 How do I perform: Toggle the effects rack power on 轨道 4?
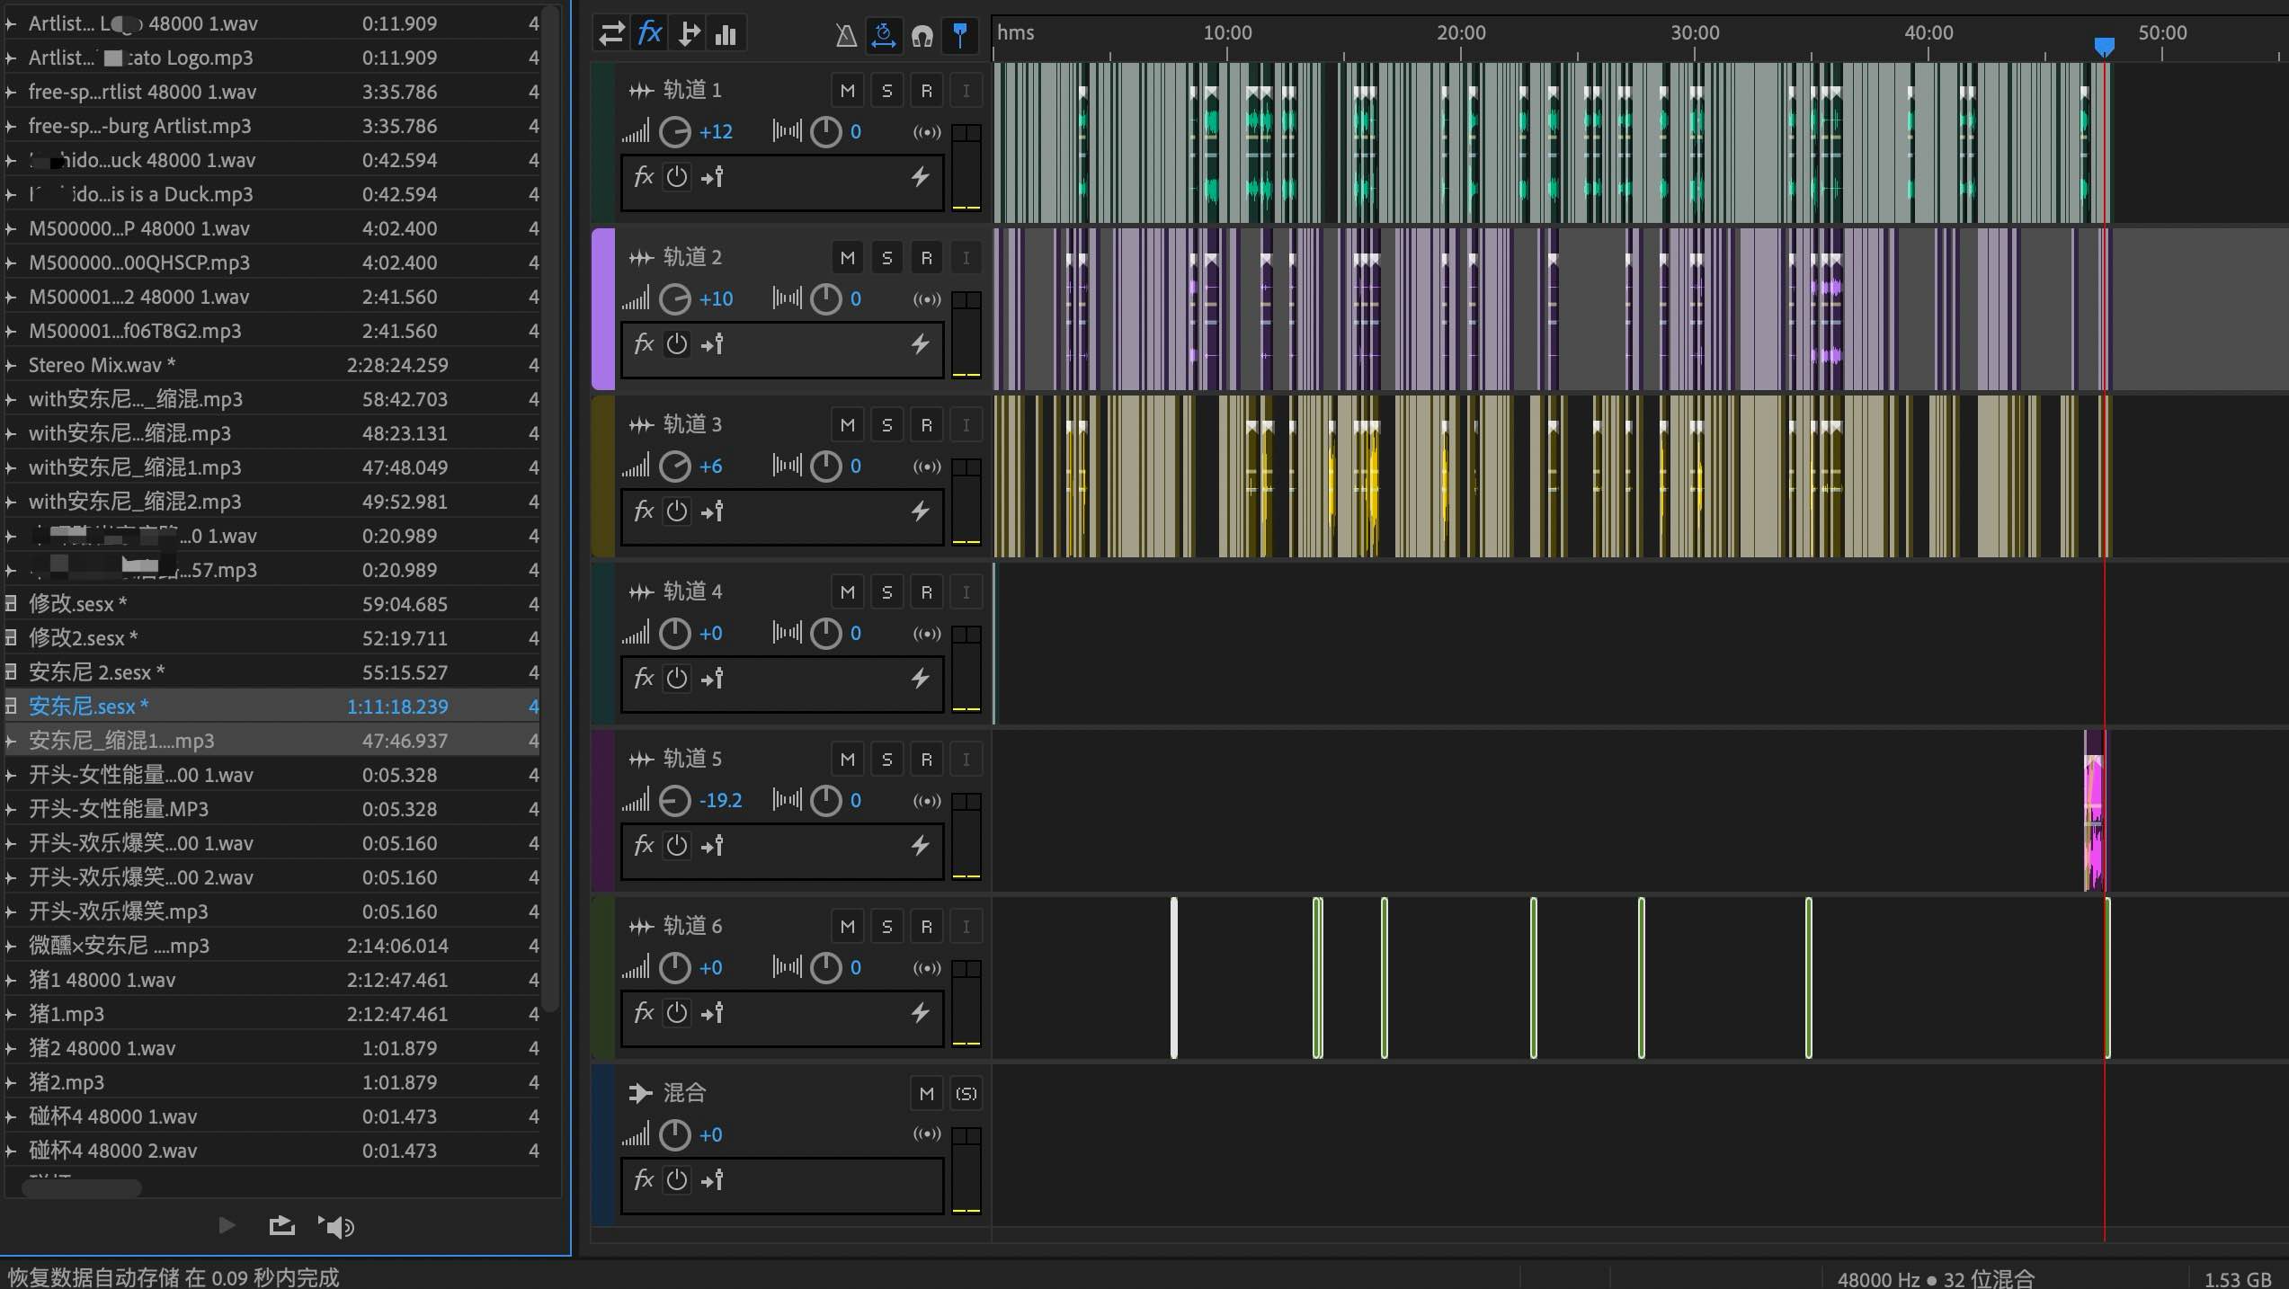click(676, 678)
